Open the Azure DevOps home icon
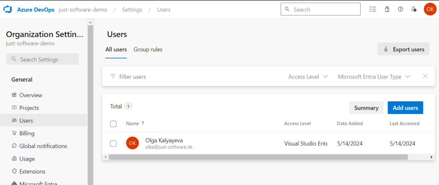439x185 pixels. coord(8,9)
